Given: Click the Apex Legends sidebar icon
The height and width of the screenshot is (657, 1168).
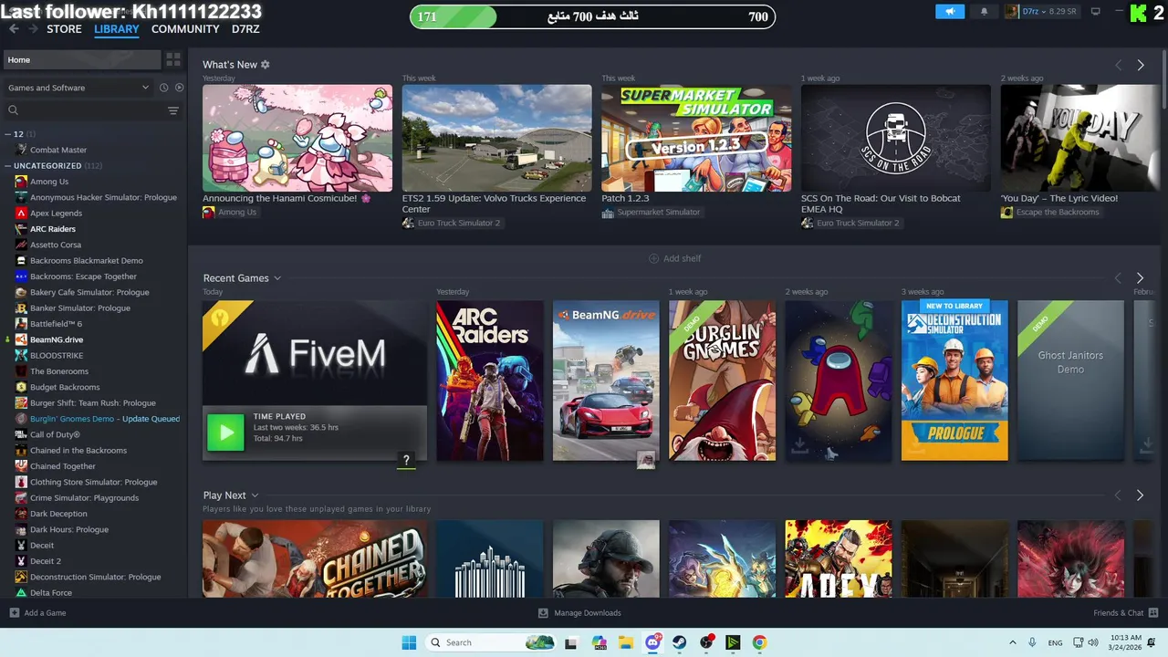Looking at the screenshot, I should pos(21,214).
